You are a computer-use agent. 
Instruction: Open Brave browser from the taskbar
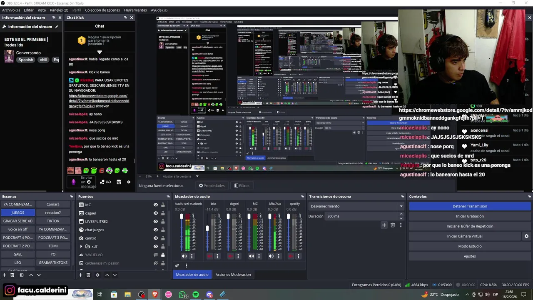[155, 295]
